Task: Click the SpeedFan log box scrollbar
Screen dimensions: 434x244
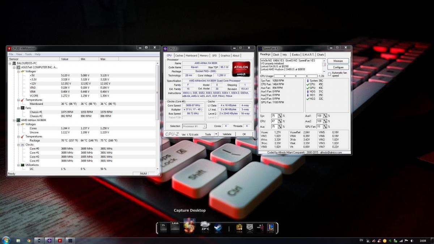Action: pos(324,65)
